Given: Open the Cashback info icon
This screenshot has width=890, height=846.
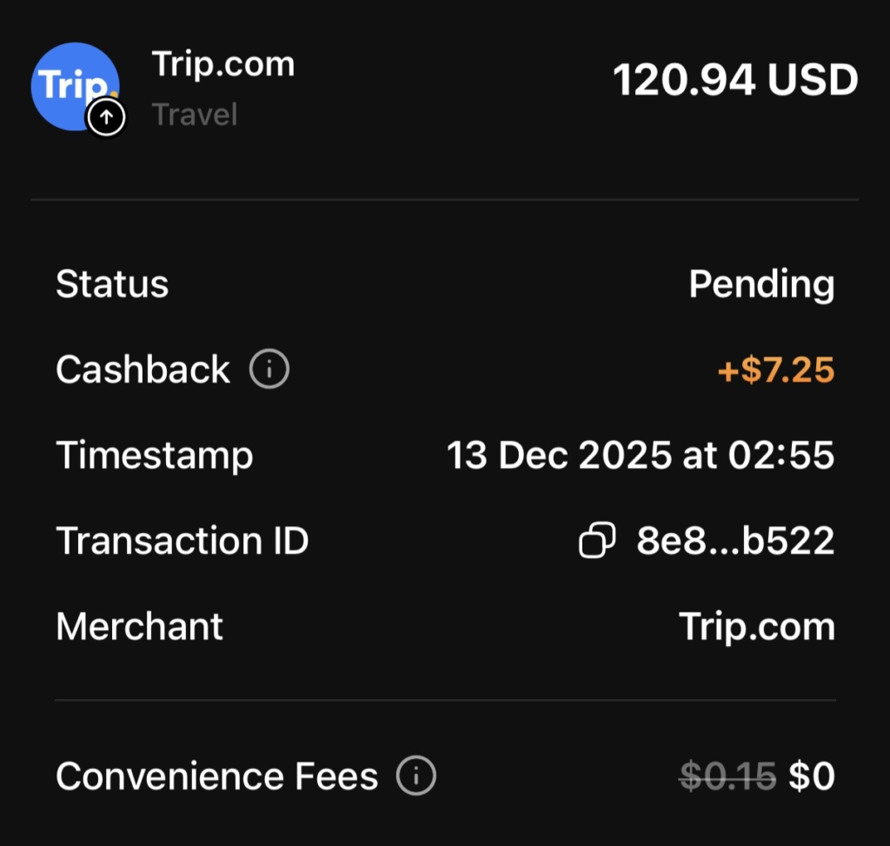Looking at the screenshot, I should click(269, 370).
